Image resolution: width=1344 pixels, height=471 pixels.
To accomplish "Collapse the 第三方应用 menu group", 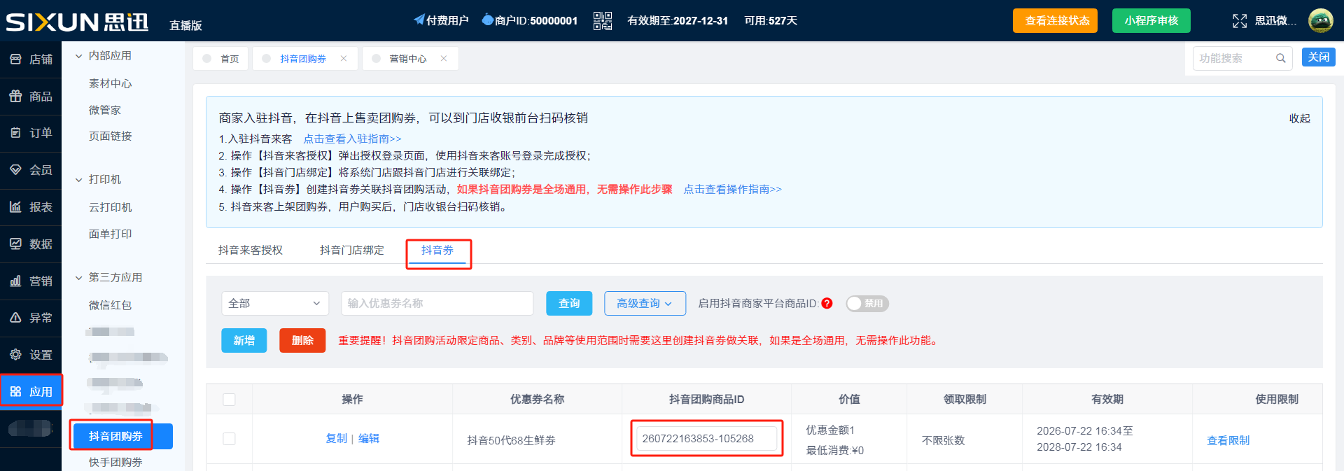I will [x=79, y=278].
